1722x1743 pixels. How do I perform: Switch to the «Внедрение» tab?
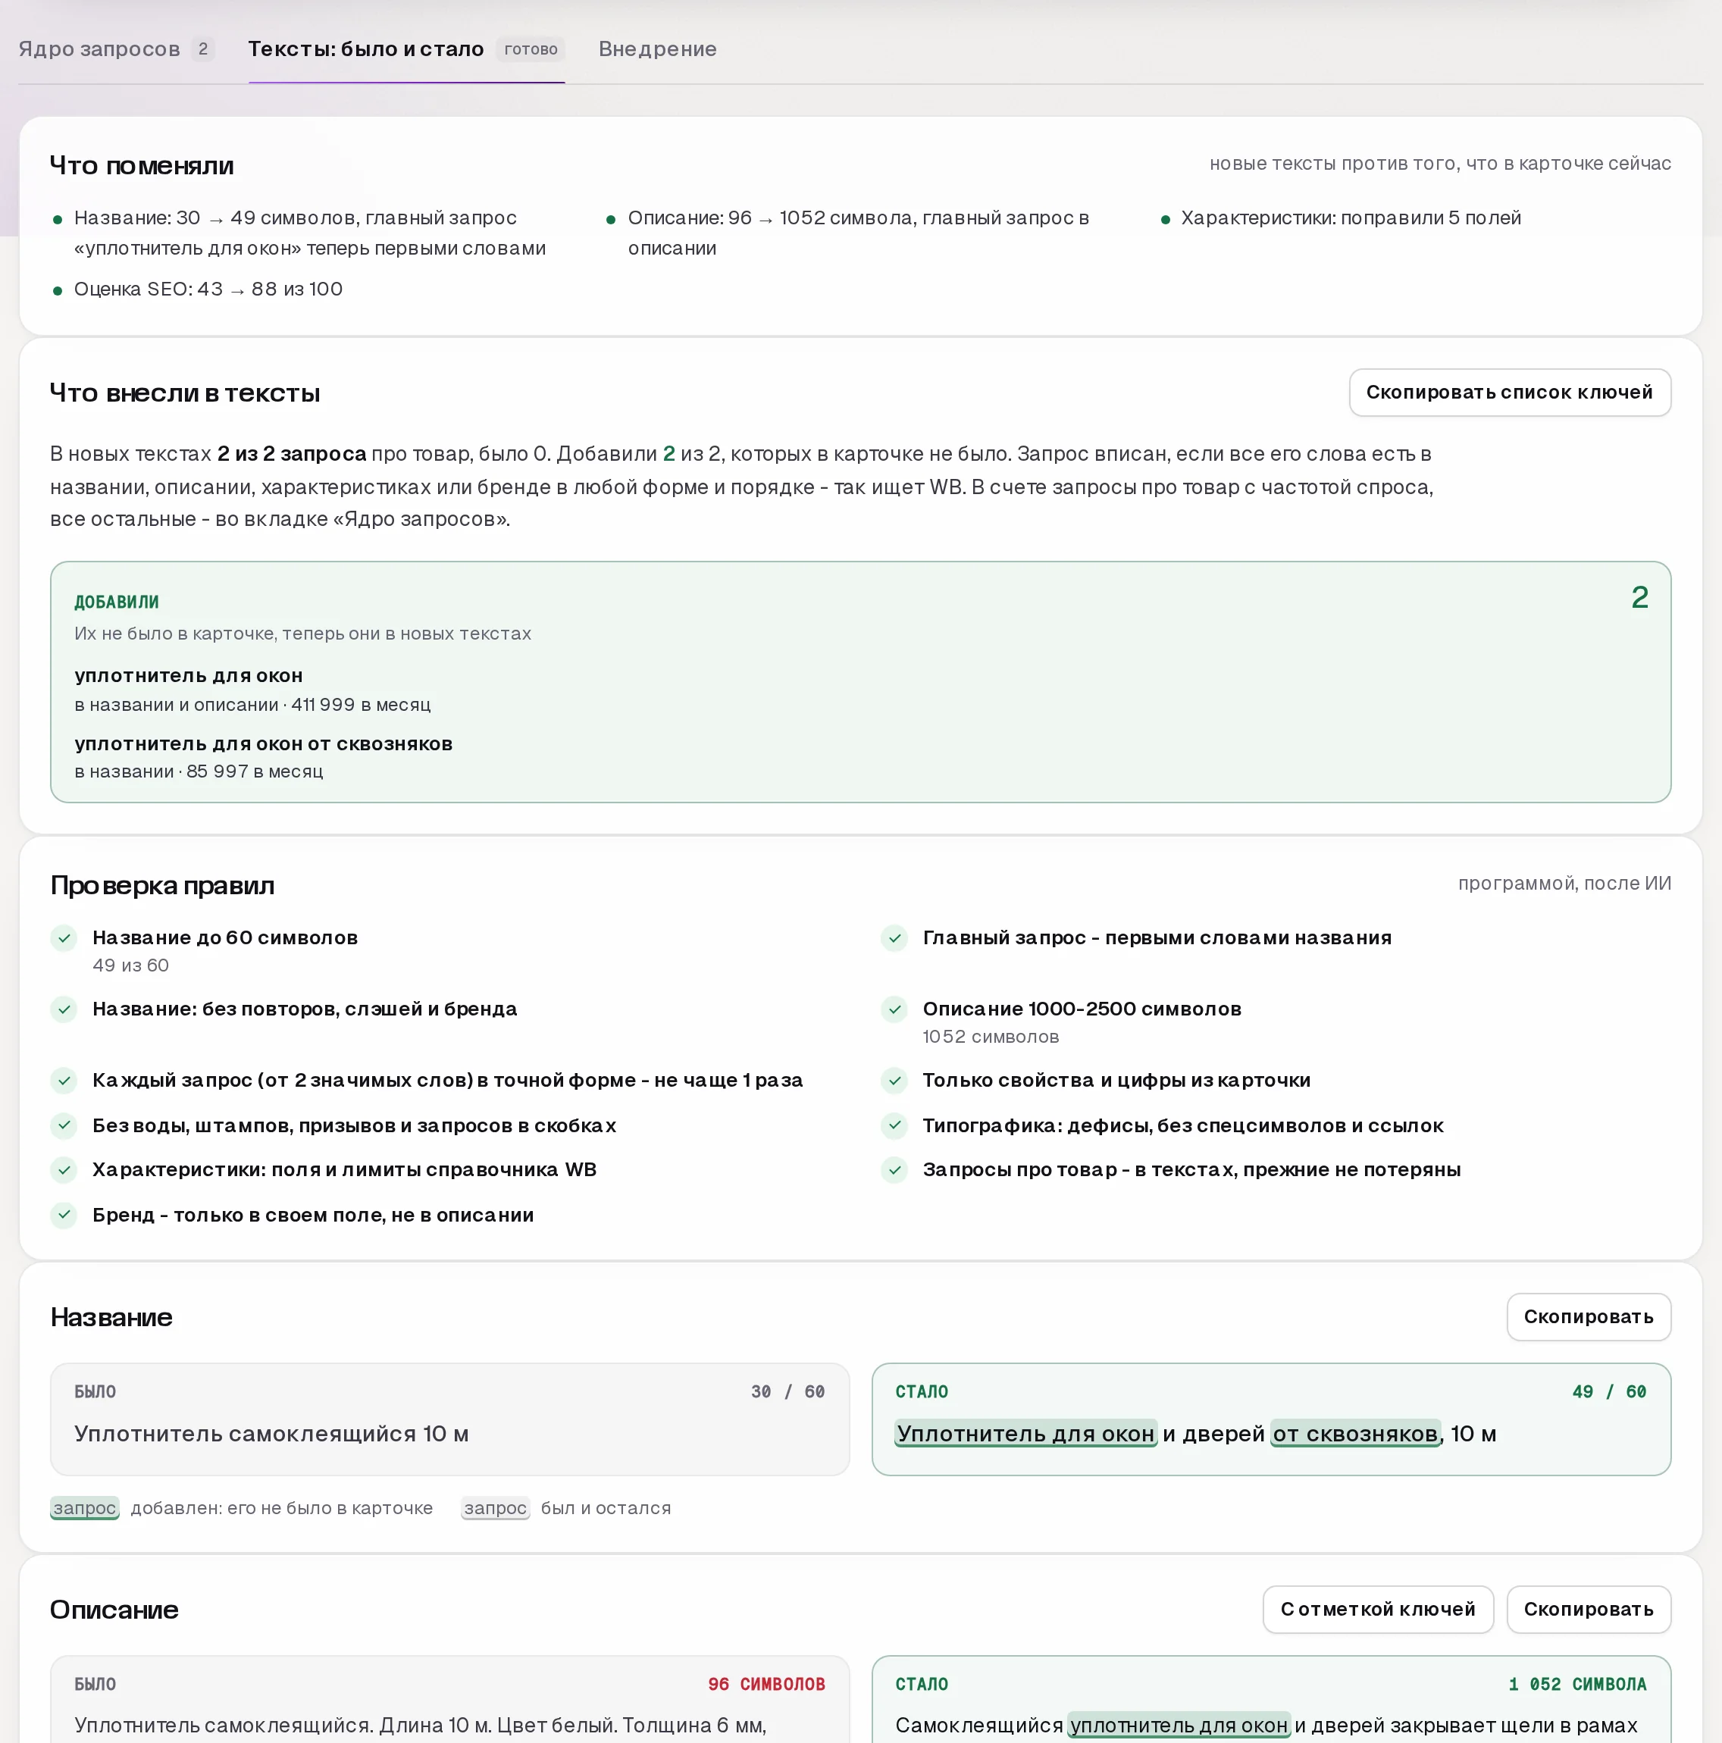click(x=657, y=49)
